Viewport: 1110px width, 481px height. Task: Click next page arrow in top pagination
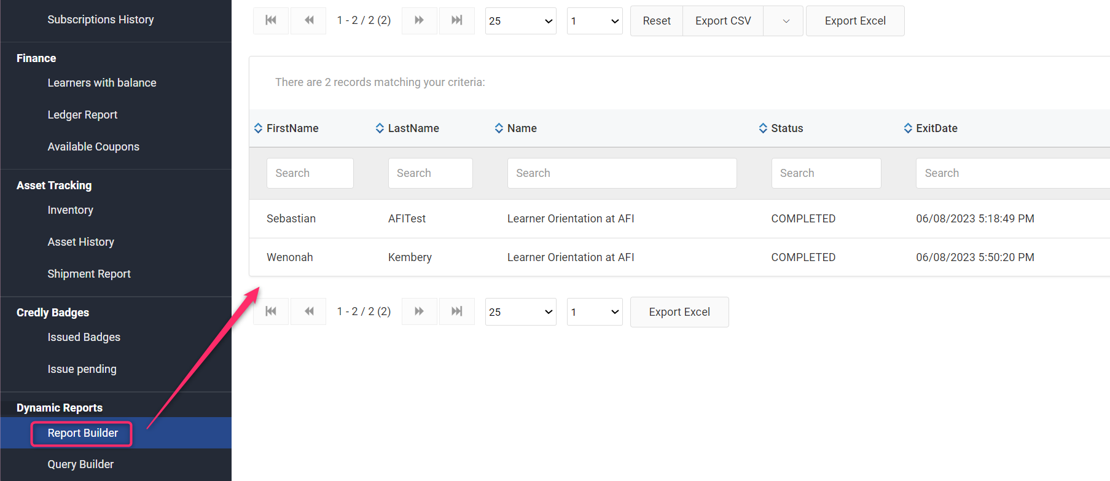[419, 20]
